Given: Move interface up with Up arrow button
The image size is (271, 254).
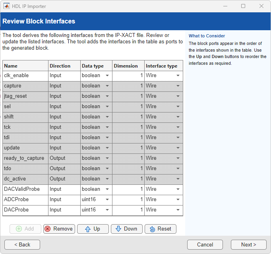Looking at the screenshot, I should (93, 229).
